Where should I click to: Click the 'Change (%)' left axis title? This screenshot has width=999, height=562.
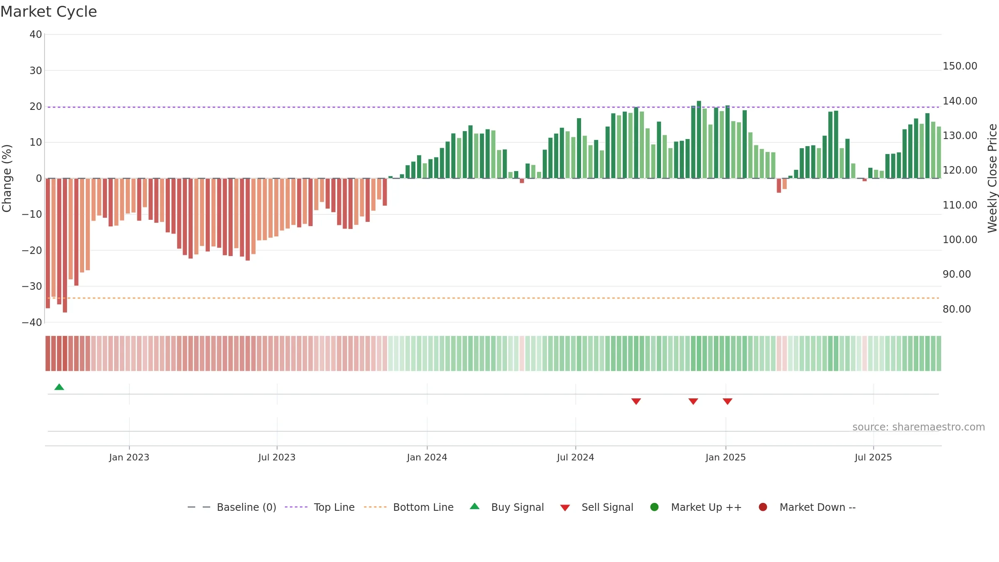[x=7, y=178]
